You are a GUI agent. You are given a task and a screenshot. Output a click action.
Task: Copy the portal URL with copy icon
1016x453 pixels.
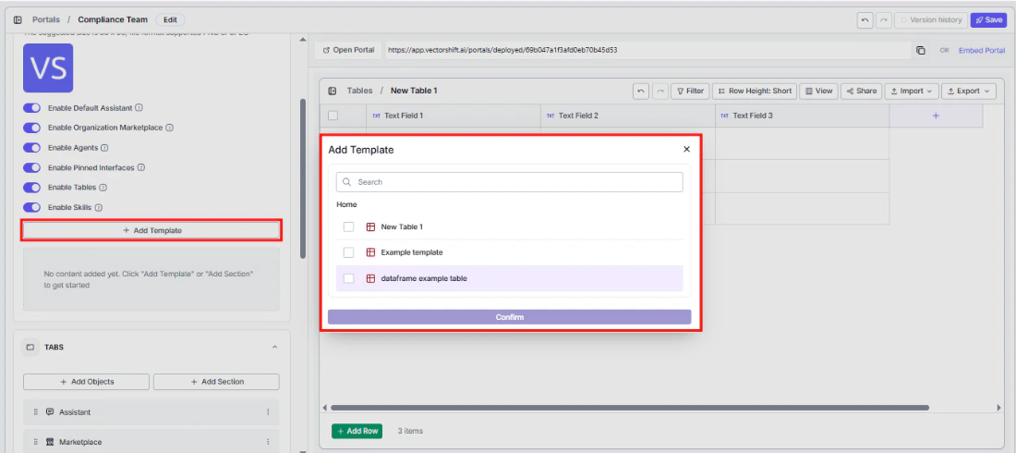(x=920, y=50)
